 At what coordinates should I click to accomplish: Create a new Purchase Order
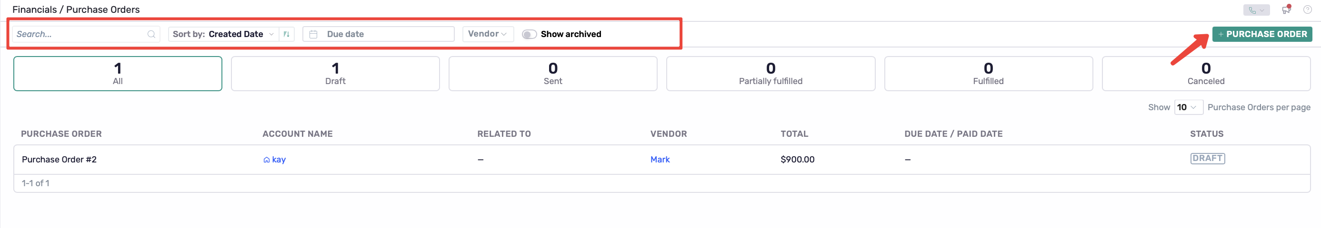[x=1261, y=34]
